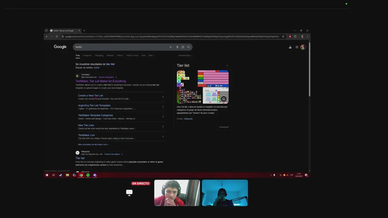
Task: Open Argentina Tier List Templates link
Action: 94,105
